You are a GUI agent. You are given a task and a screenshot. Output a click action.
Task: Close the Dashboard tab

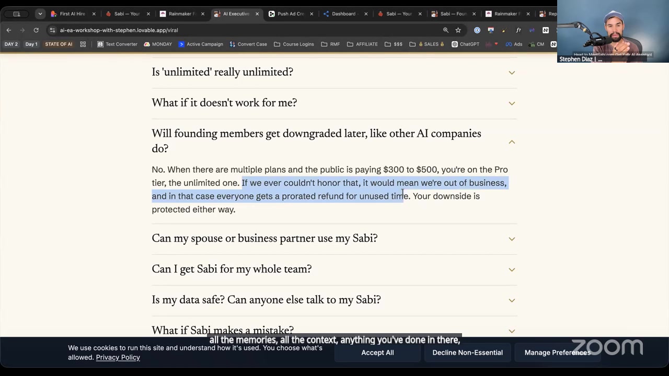[366, 14]
